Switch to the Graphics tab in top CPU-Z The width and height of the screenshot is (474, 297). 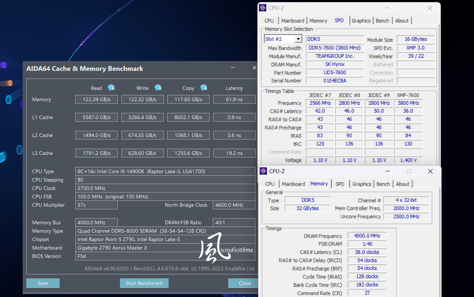(x=361, y=21)
